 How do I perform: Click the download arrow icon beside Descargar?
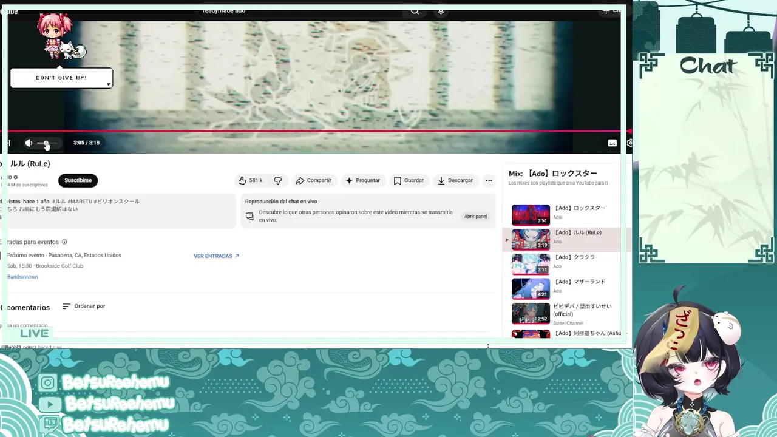441,180
